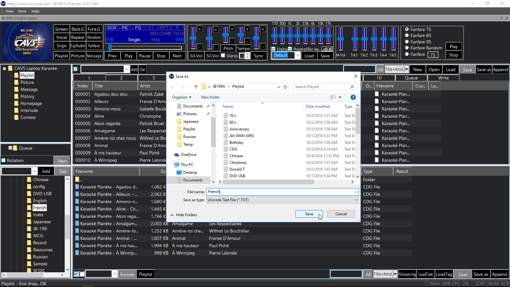Toggle Preamplifier level checkbox
510x287 pixels.
(290, 49)
